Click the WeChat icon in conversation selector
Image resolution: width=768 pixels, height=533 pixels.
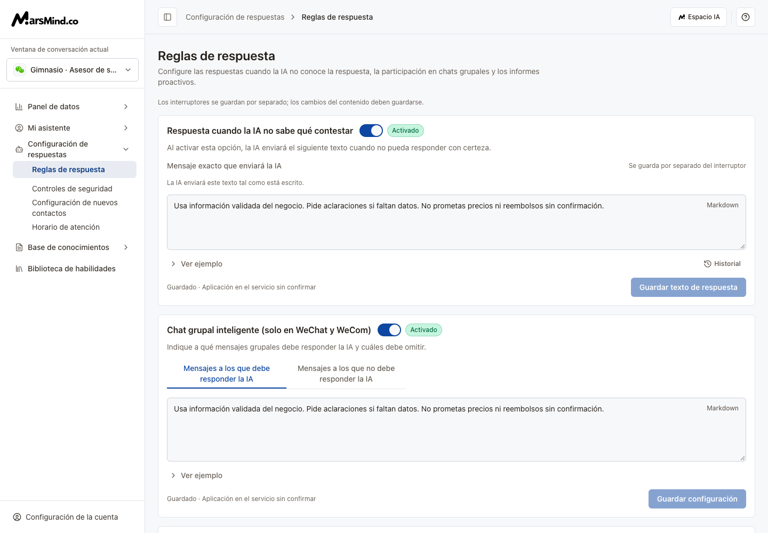pos(20,70)
